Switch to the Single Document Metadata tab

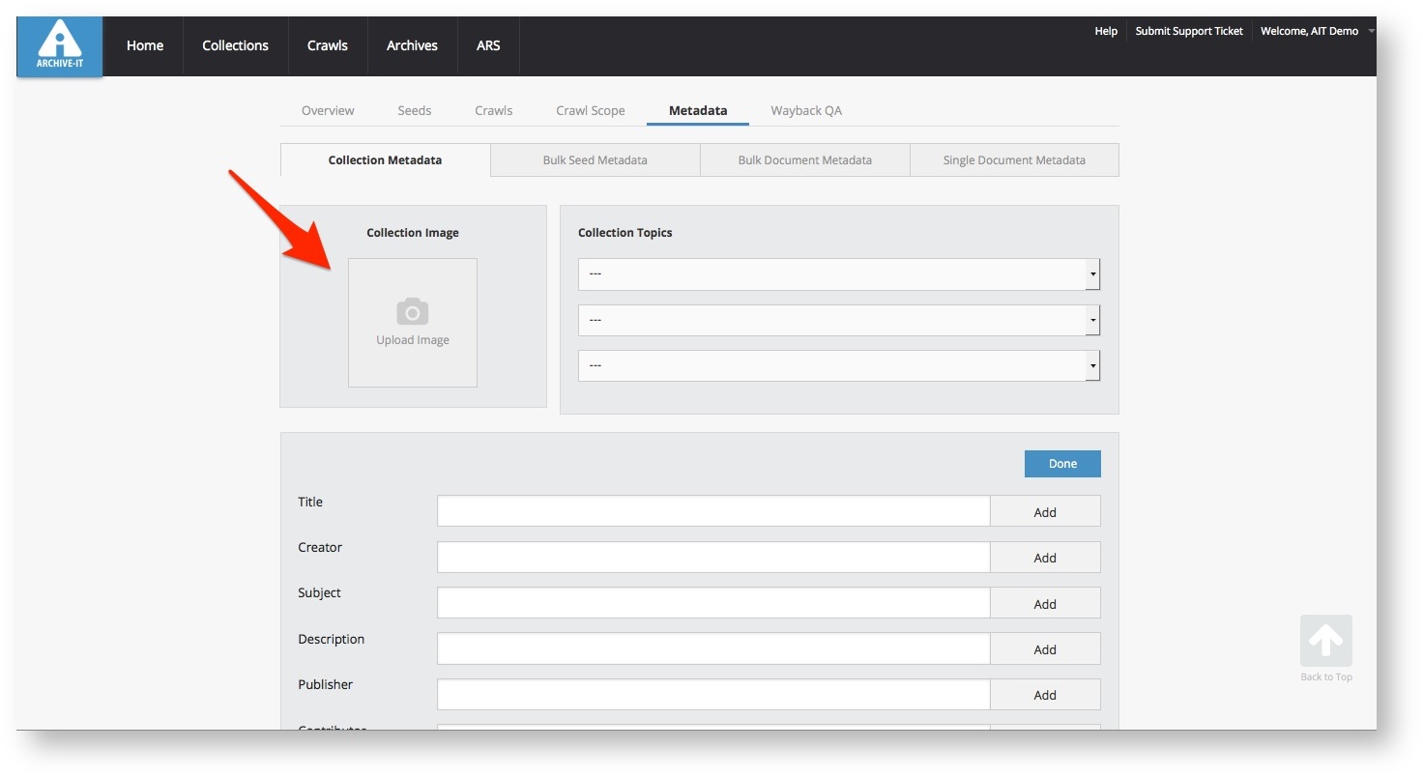click(1013, 160)
